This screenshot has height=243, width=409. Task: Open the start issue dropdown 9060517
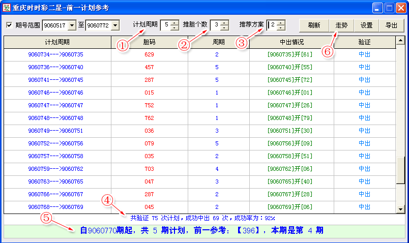tap(72, 25)
